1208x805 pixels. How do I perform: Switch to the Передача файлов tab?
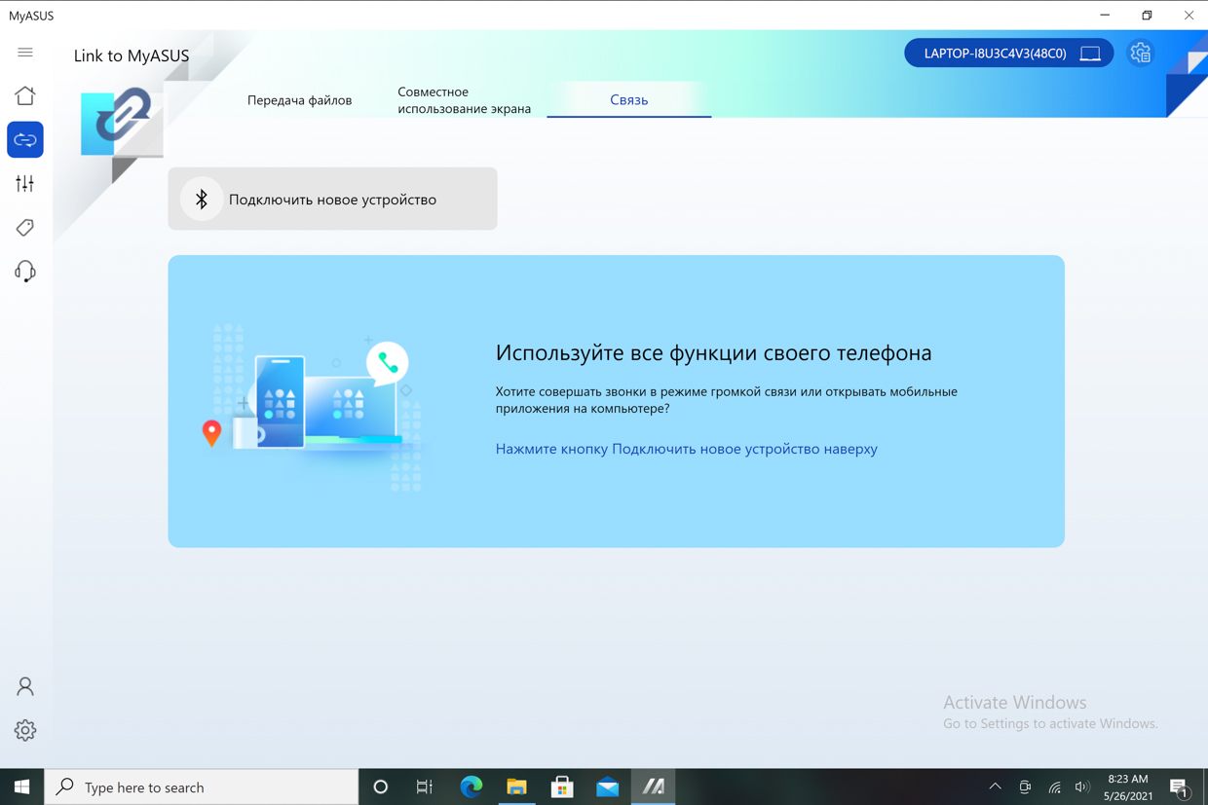pyautogui.click(x=299, y=100)
